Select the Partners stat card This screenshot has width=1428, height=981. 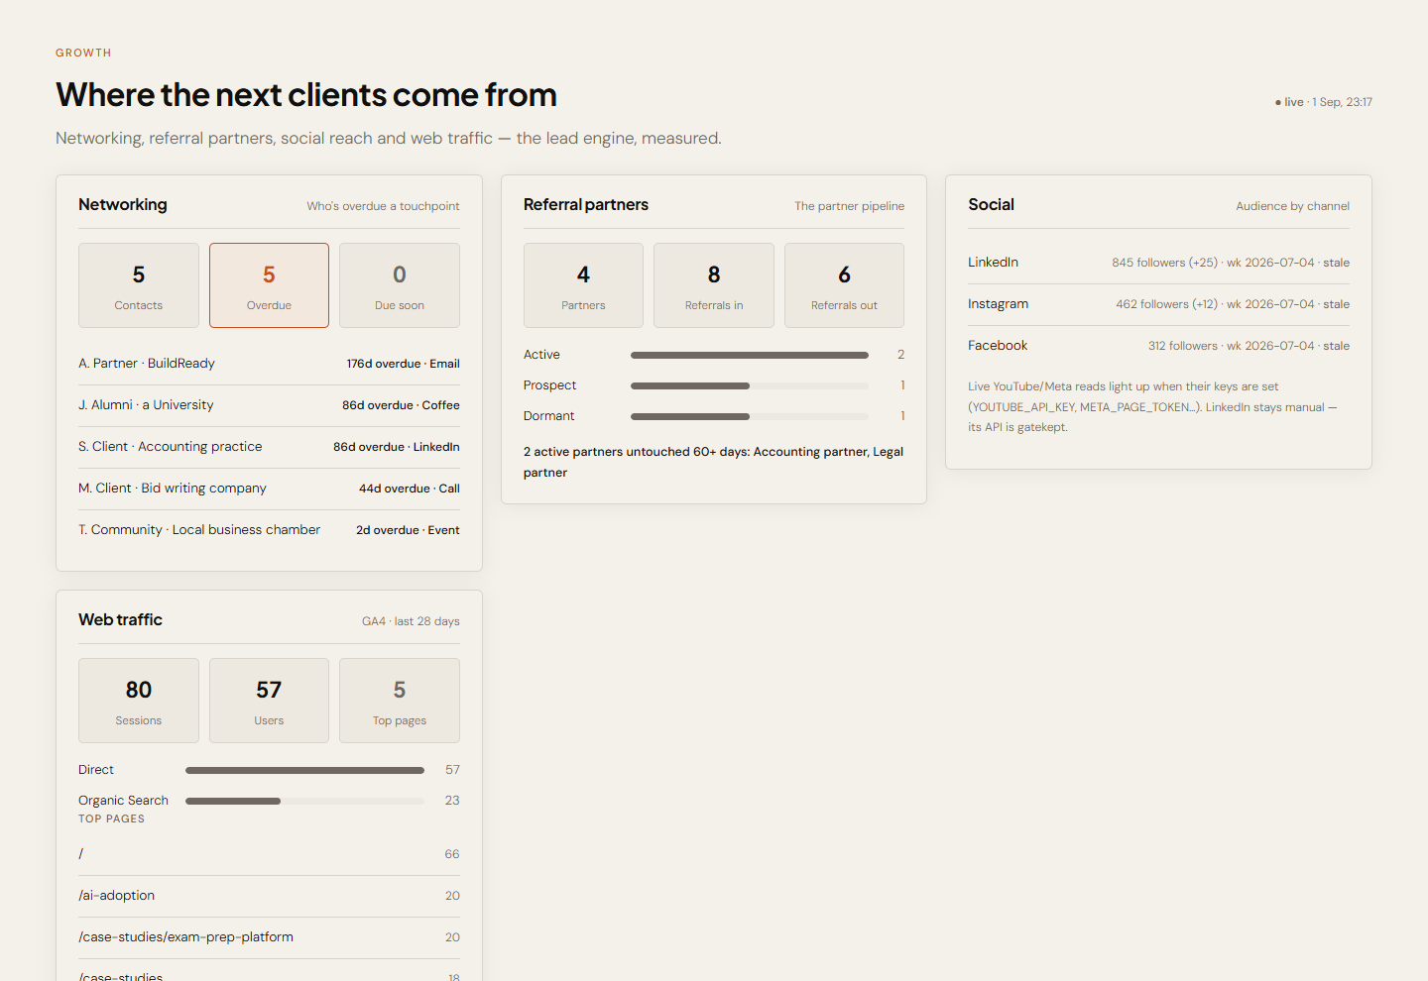[x=583, y=285]
